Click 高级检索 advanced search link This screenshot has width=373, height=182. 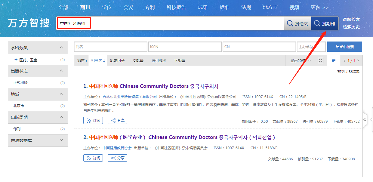click(x=351, y=19)
